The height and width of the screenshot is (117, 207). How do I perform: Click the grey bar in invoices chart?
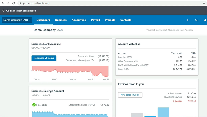tap(137, 115)
